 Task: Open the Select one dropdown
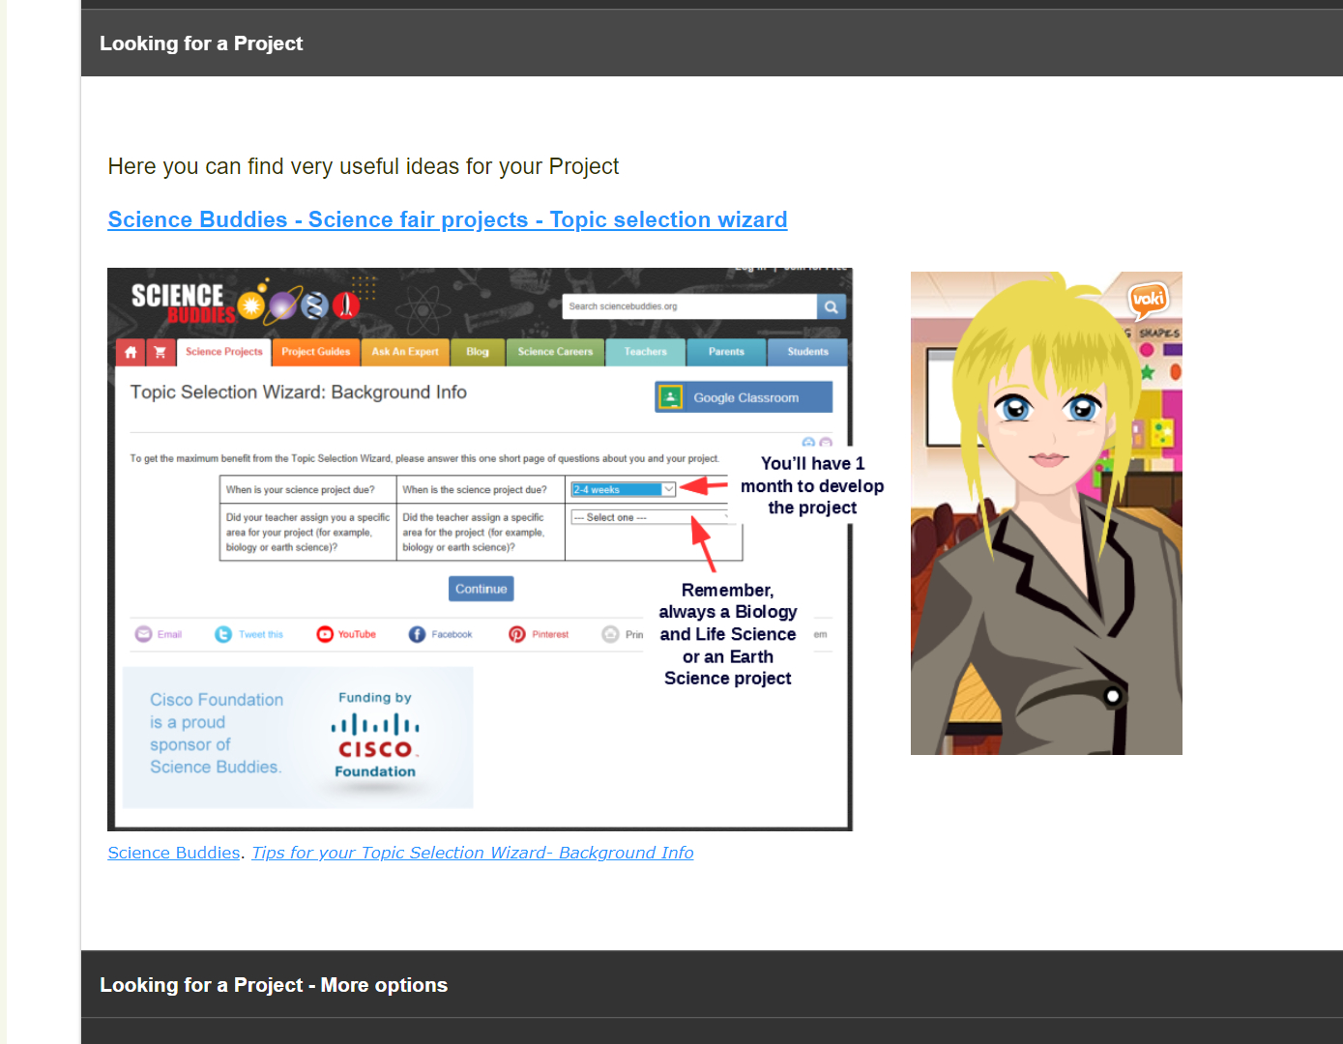[x=651, y=517]
